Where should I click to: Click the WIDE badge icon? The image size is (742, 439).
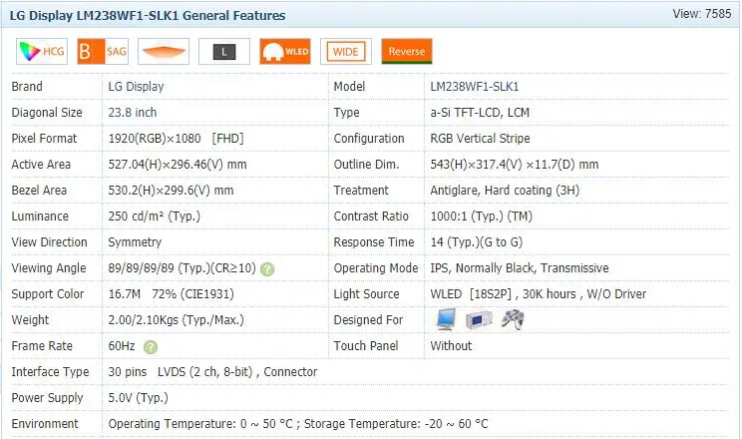point(346,51)
